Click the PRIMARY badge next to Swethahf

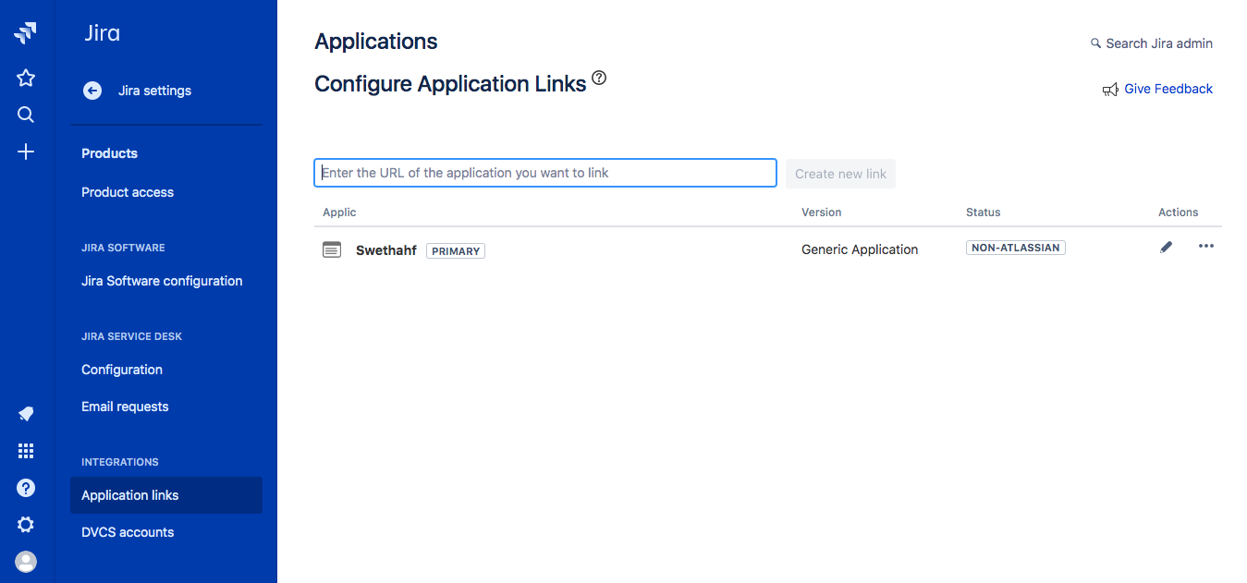(x=456, y=250)
